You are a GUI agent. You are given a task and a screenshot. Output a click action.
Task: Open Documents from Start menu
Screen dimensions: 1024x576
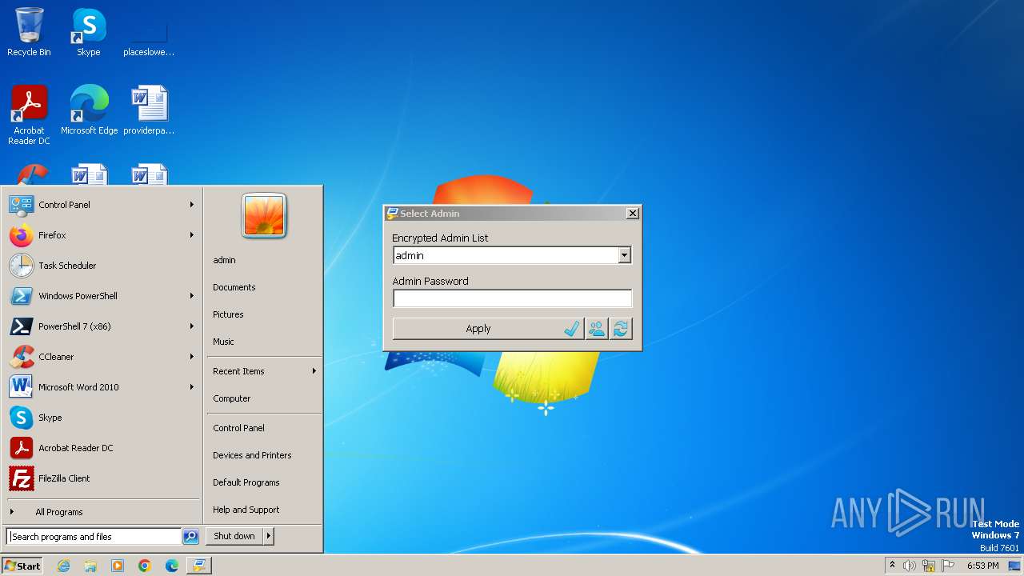click(x=234, y=287)
